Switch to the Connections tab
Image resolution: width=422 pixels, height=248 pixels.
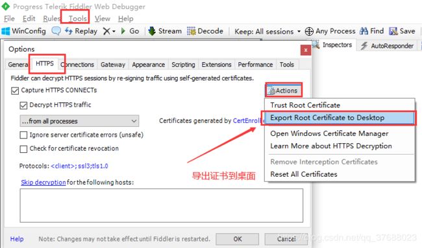77,65
